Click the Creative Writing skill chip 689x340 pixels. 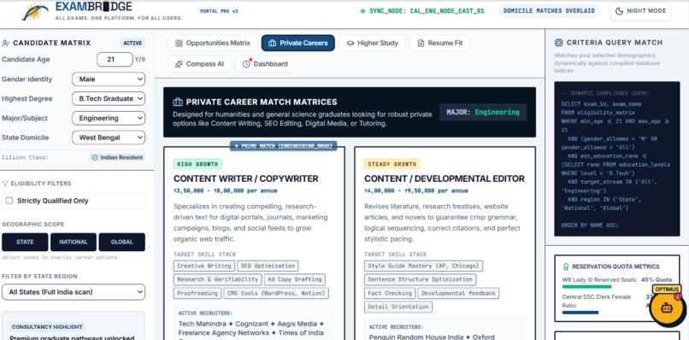pyautogui.click(x=204, y=266)
